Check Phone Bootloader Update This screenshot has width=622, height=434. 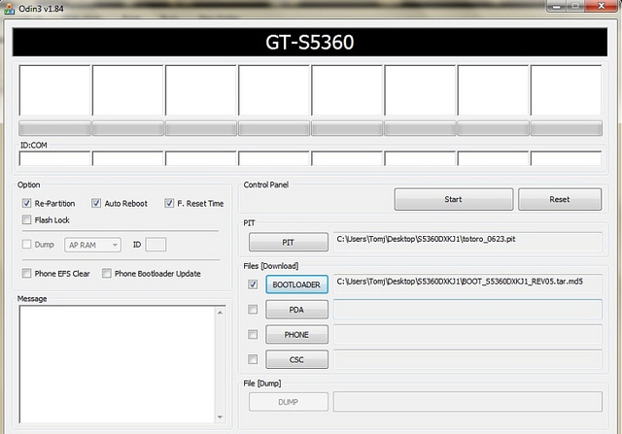(x=107, y=273)
